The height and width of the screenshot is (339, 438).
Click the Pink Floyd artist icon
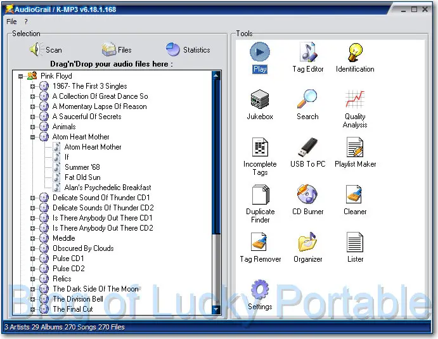click(x=32, y=75)
